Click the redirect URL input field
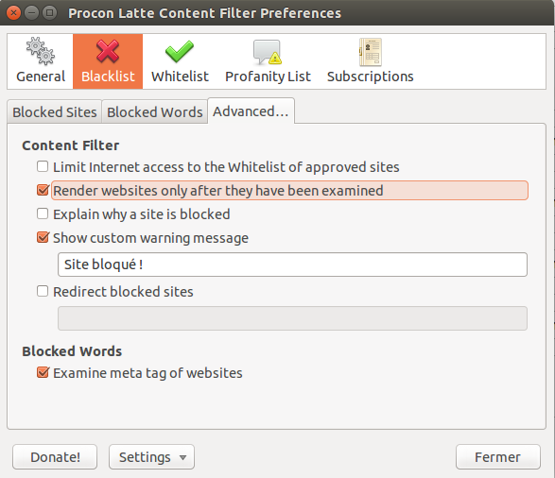 pos(292,318)
